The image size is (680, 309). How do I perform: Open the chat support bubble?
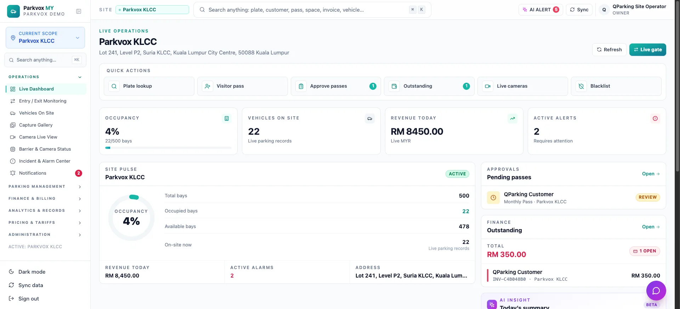(656, 291)
